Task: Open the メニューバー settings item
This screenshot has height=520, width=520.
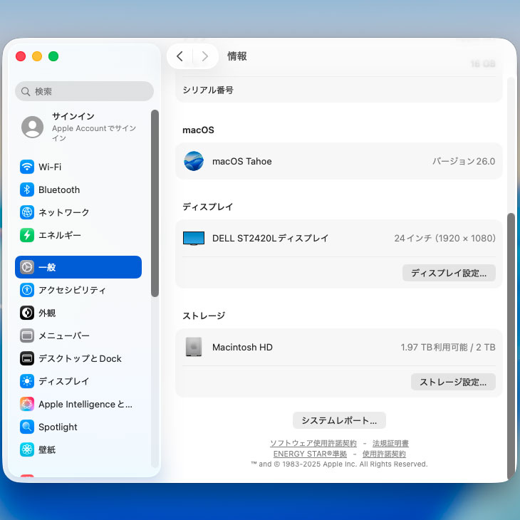Action: [64, 336]
